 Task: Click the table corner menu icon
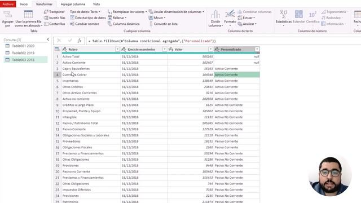pos(57,49)
